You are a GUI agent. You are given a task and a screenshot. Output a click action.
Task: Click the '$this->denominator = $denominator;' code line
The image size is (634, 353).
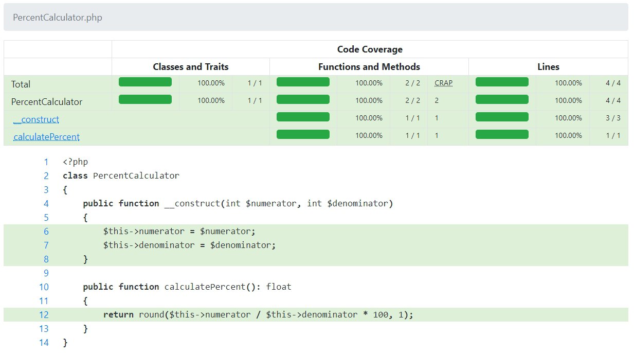(189, 245)
